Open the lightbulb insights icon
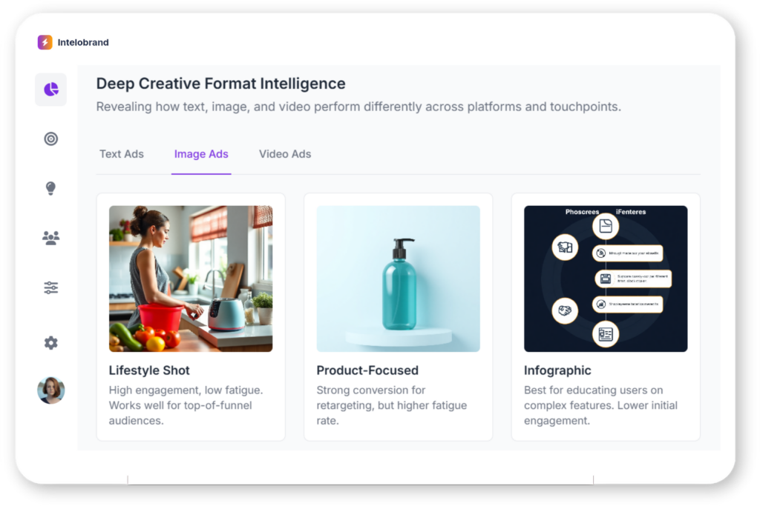The image size is (760, 506). tap(51, 188)
